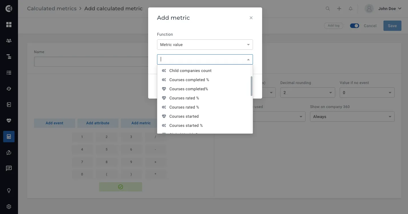Select Child companies count option

tap(204, 71)
